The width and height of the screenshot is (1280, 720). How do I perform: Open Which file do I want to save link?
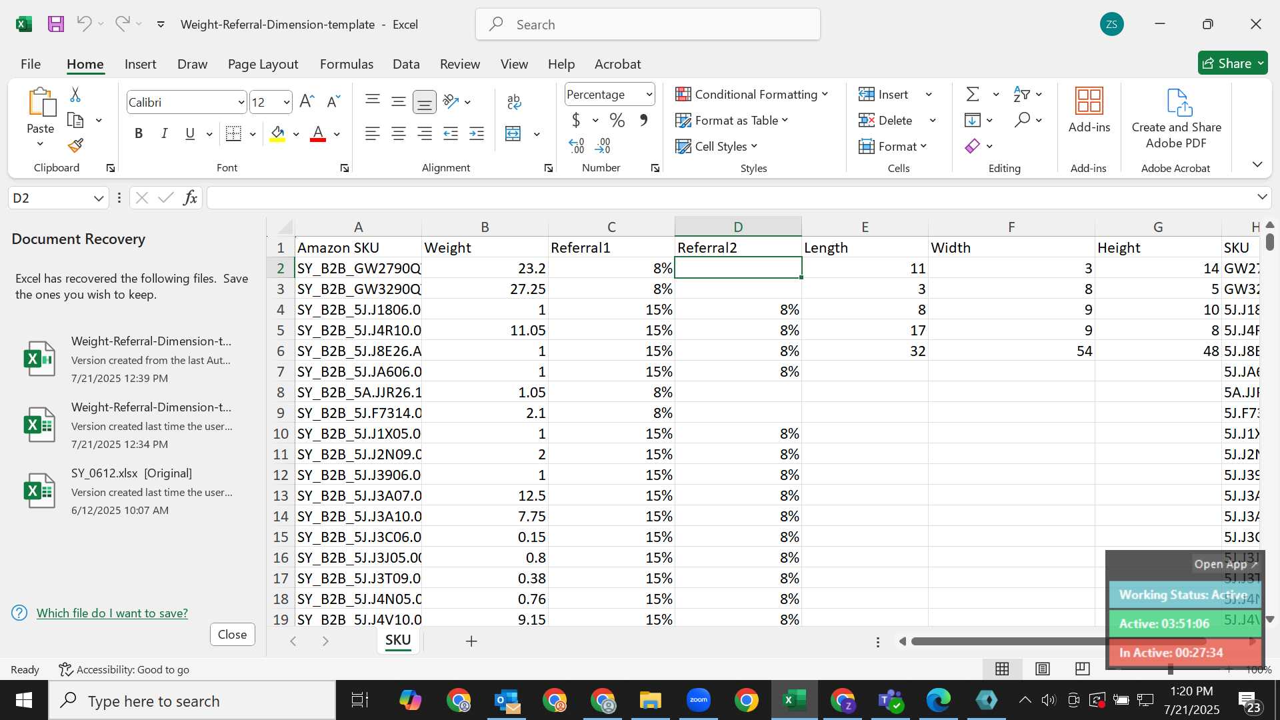click(x=112, y=613)
